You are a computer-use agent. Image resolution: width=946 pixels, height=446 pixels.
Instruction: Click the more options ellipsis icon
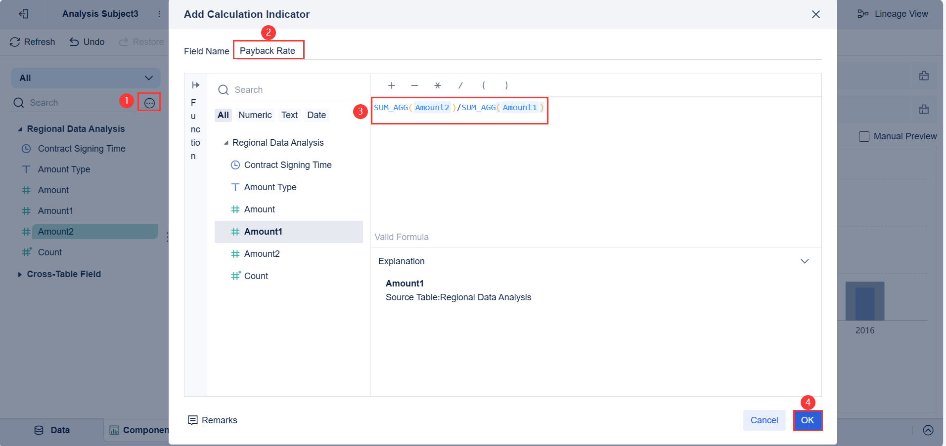click(149, 103)
